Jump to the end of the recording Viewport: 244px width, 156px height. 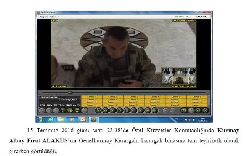pyautogui.click(x=155, y=110)
